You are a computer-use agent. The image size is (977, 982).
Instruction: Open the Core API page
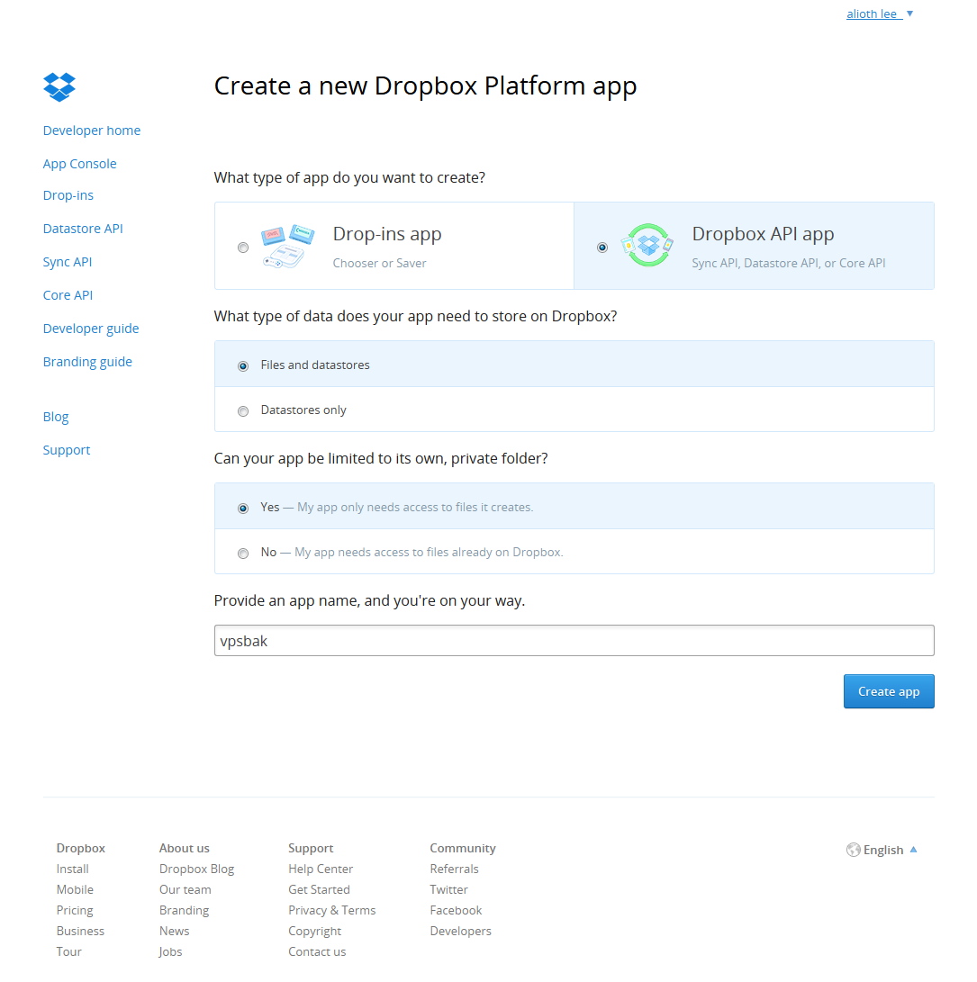[68, 295]
